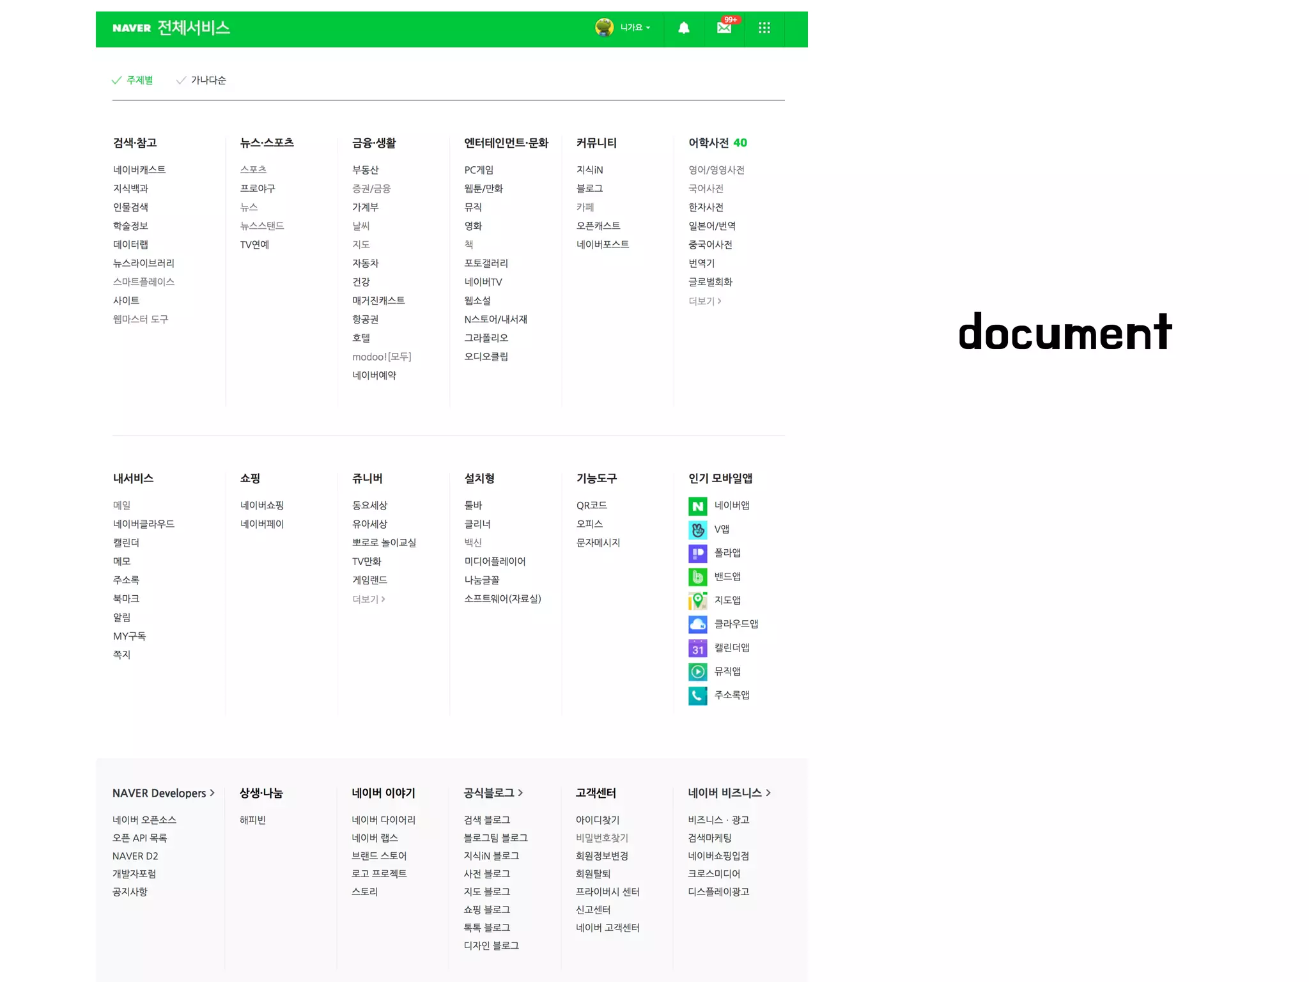This screenshot has height=982, width=1309.
Task: Open the user profile dropdown
Action: (635, 28)
